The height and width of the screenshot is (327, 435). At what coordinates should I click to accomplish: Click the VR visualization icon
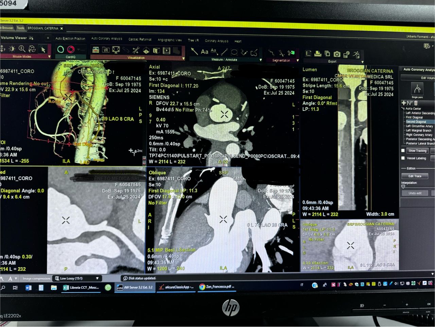[106, 50]
